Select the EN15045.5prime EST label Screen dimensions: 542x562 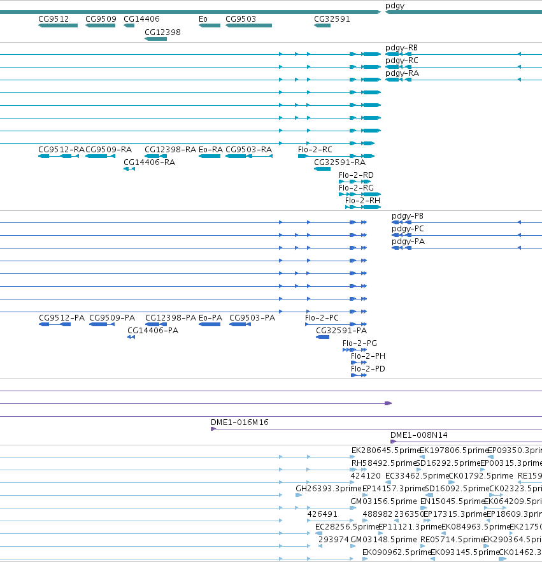click(452, 501)
